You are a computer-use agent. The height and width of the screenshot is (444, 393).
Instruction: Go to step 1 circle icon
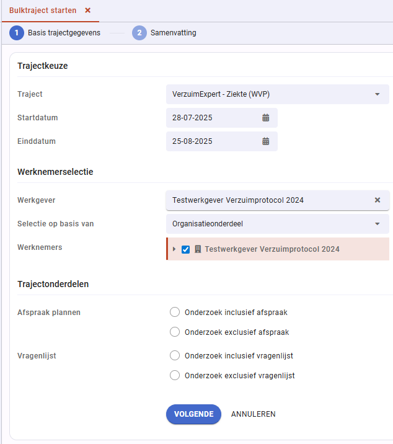pos(17,33)
